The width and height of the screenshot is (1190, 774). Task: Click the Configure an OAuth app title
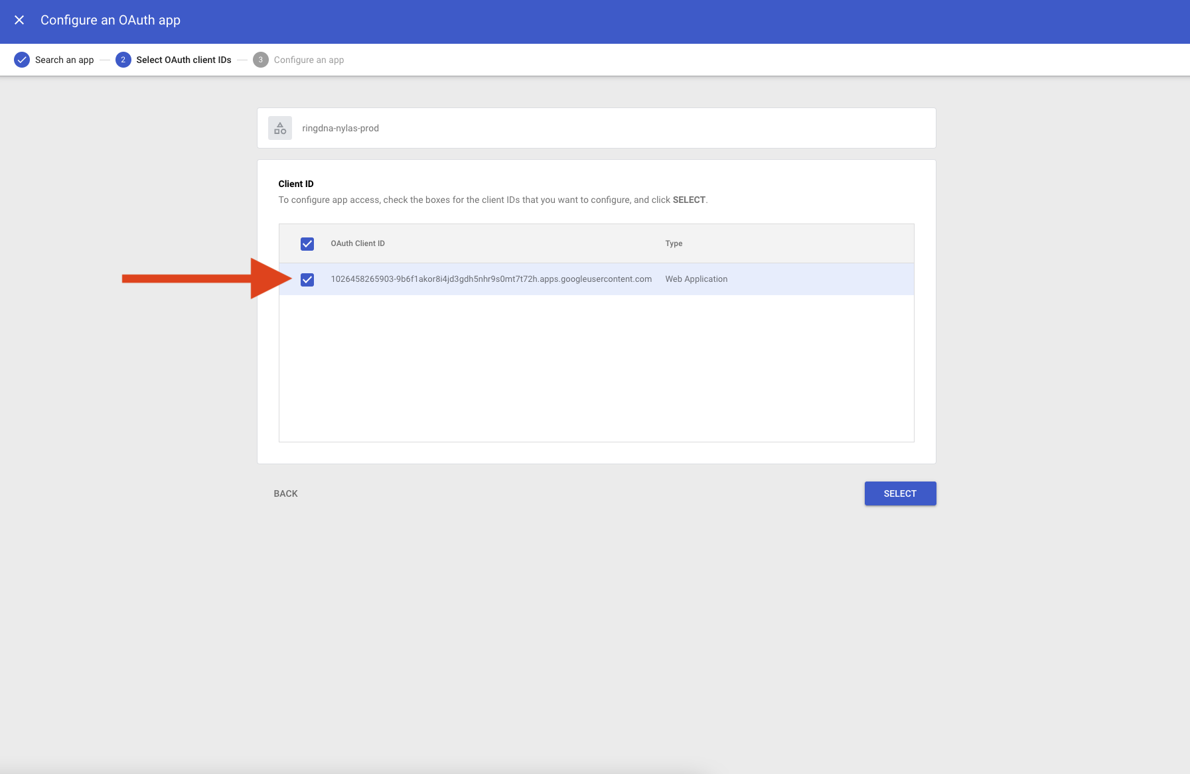(110, 21)
